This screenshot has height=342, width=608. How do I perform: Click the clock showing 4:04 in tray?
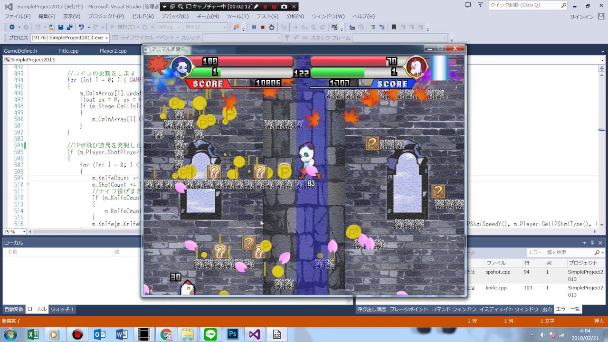point(585,331)
